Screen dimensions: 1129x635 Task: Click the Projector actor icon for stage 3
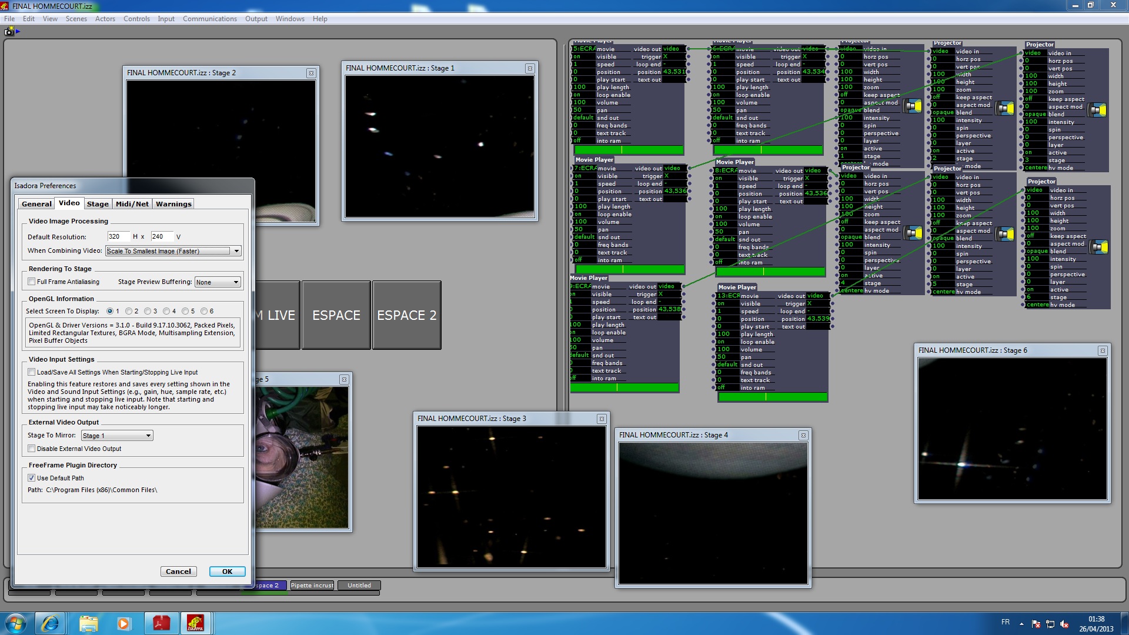1097,110
